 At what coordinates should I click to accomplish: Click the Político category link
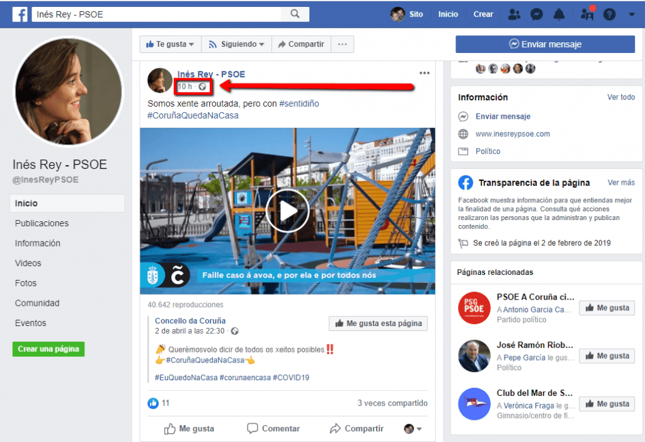(488, 151)
